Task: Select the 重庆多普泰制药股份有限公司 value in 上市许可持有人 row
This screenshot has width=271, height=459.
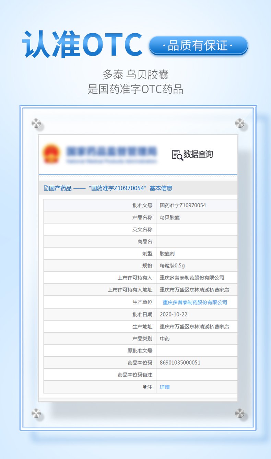Action: pyautogui.click(x=192, y=278)
